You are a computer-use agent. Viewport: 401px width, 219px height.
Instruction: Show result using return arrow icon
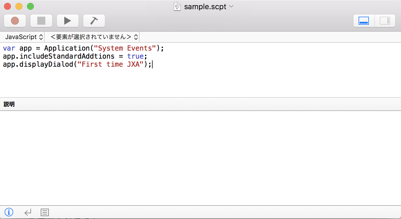pyautogui.click(x=28, y=212)
